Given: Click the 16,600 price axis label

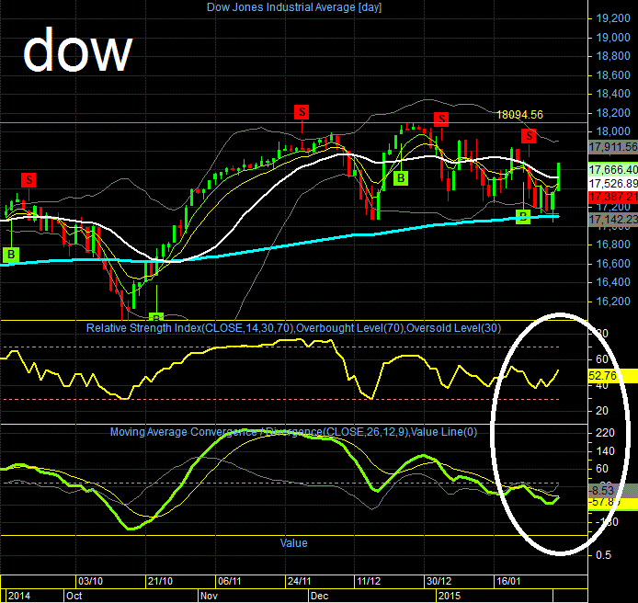Looking at the screenshot, I should point(613,263).
